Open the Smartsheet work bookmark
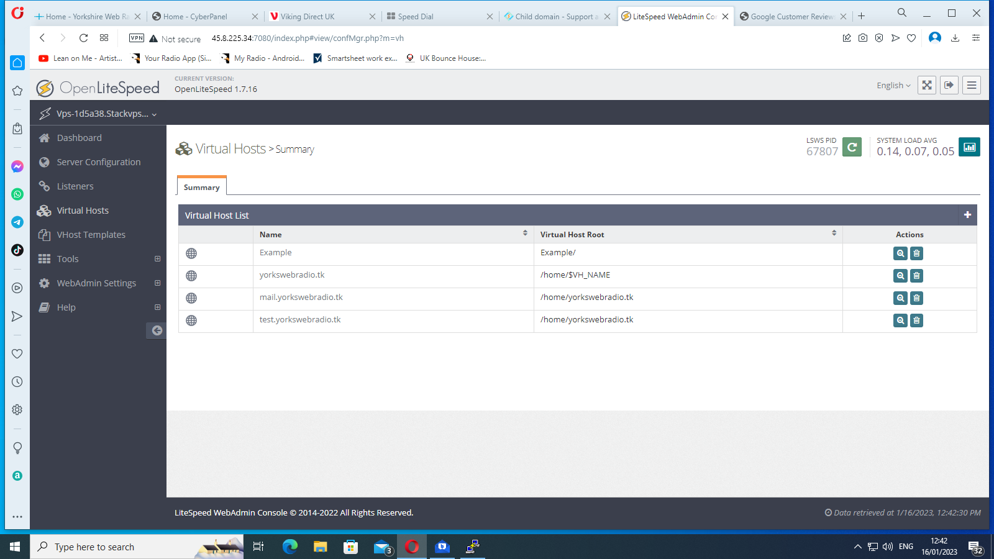 355,58
